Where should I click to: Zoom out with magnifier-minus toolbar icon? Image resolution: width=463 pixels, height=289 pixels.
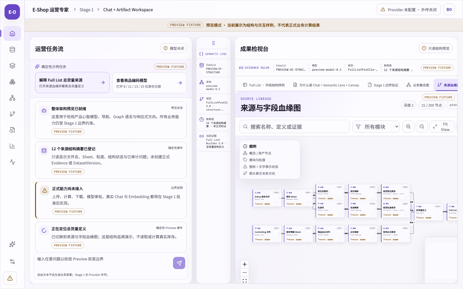click(x=422, y=127)
